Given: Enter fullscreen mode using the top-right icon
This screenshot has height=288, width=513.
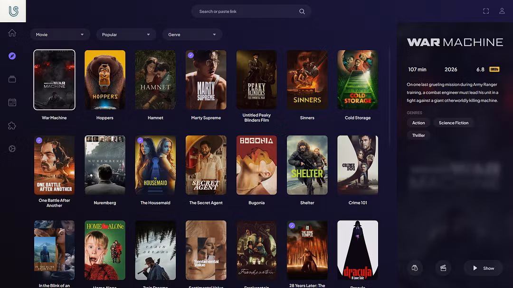Looking at the screenshot, I should pyautogui.click(x=486, y=11).
